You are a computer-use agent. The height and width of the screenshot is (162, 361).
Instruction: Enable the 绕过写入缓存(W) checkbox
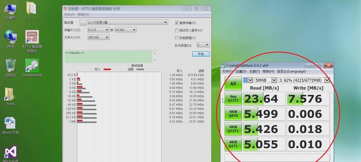tap(177, 30)
